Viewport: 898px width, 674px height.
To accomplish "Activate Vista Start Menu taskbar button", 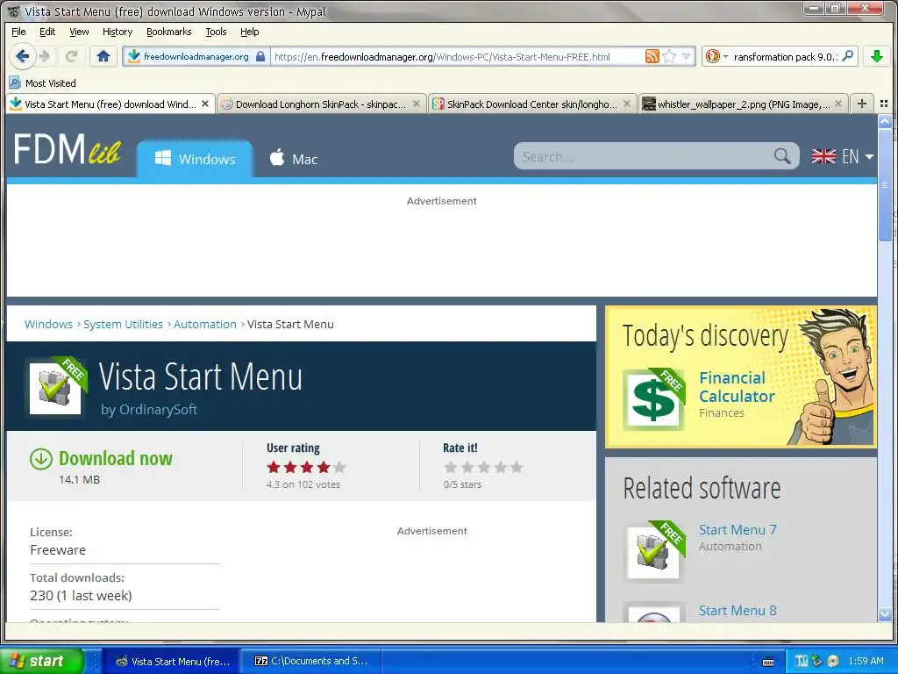I will pyautogui.click(x=173, y=661).
